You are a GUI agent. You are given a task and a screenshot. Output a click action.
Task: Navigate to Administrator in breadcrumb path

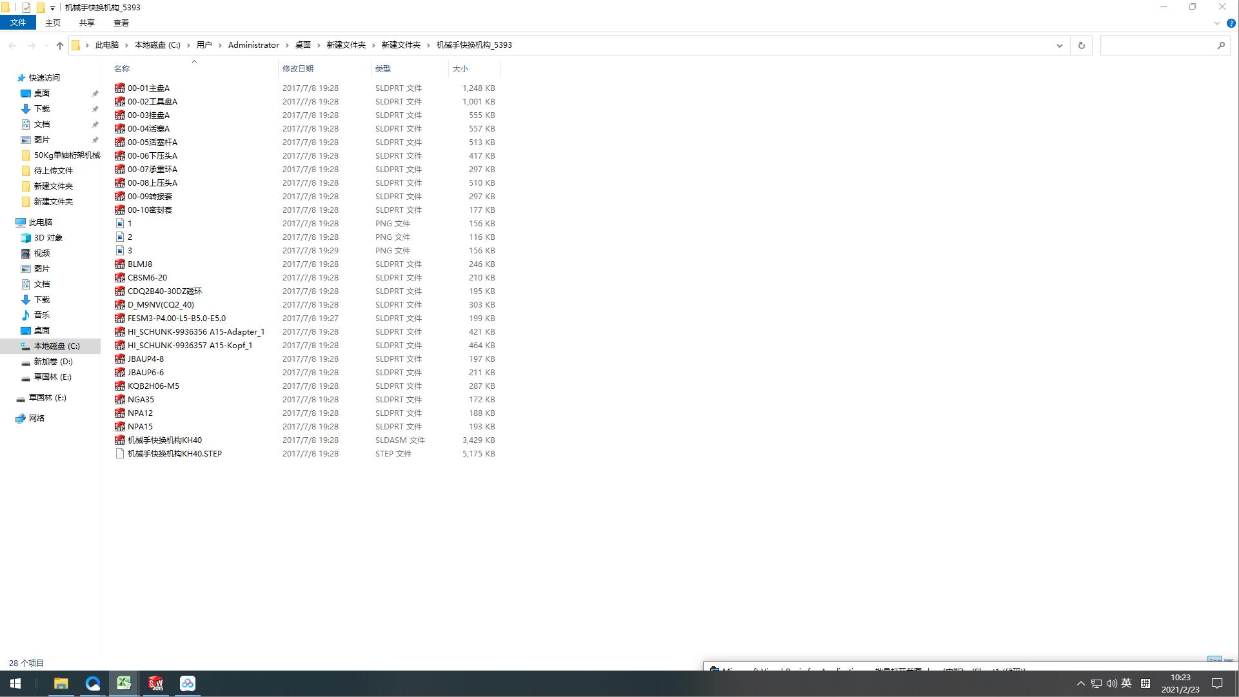tap(253, 45)
